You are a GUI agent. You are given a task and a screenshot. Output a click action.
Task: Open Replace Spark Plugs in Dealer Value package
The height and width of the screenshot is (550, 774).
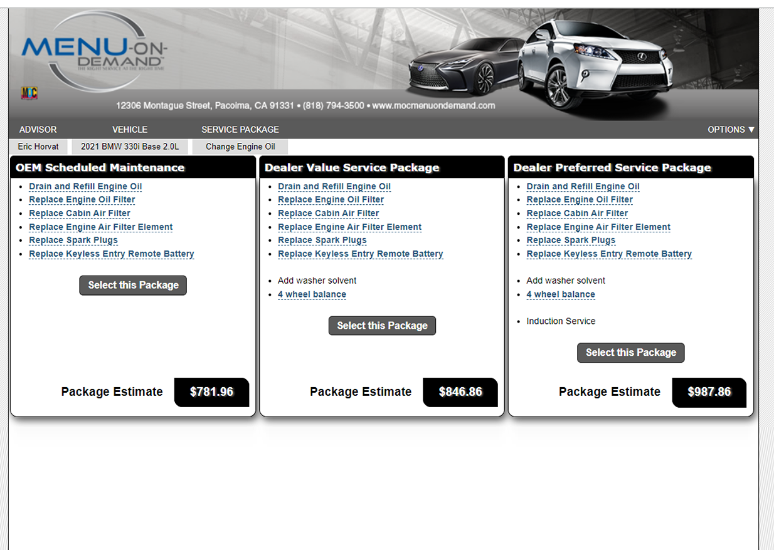click(x=322, y=241)
